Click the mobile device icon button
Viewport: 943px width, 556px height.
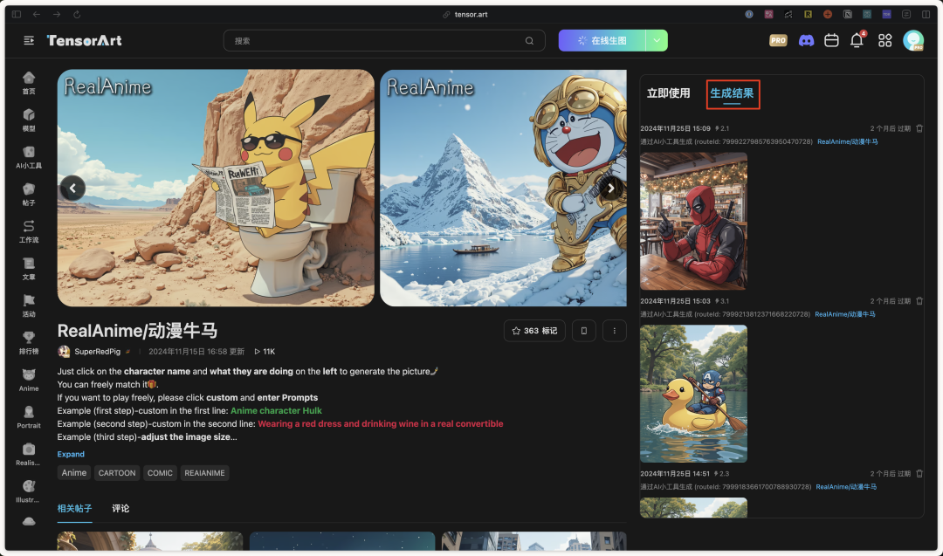tap(583, 331)
